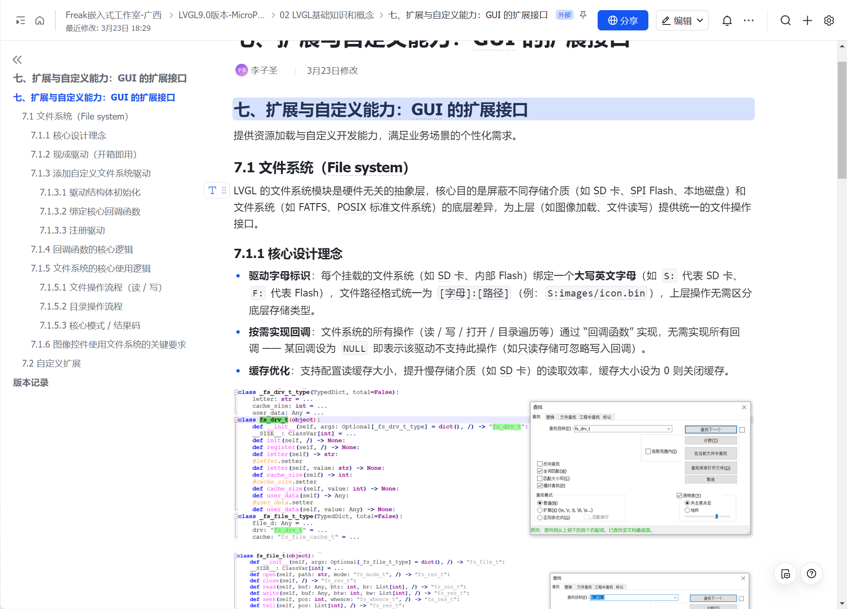Open breadcrumb 02 LVGL基础知识和概念
Screen dimensions: 847x609
click(x=327, y=15)
